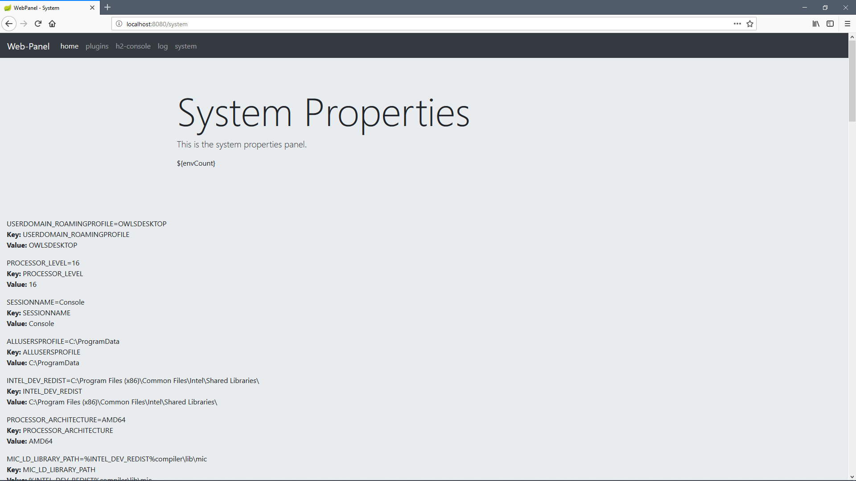Screen dimensions: 856x481
Task: Toggle the browser sidebar view
Action: click(x=830, y=24)
